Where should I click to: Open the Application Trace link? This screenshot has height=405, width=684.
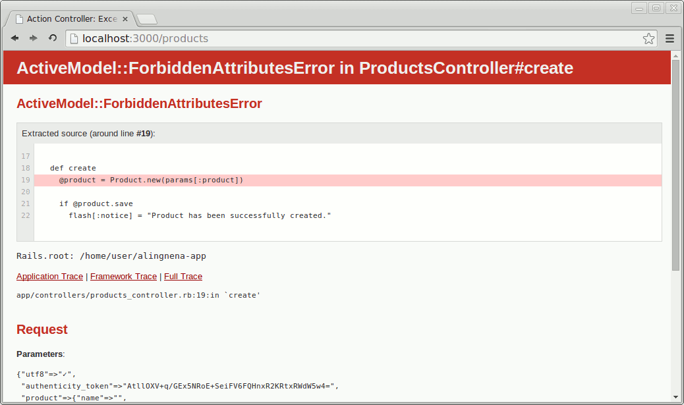tap(49, 277)
